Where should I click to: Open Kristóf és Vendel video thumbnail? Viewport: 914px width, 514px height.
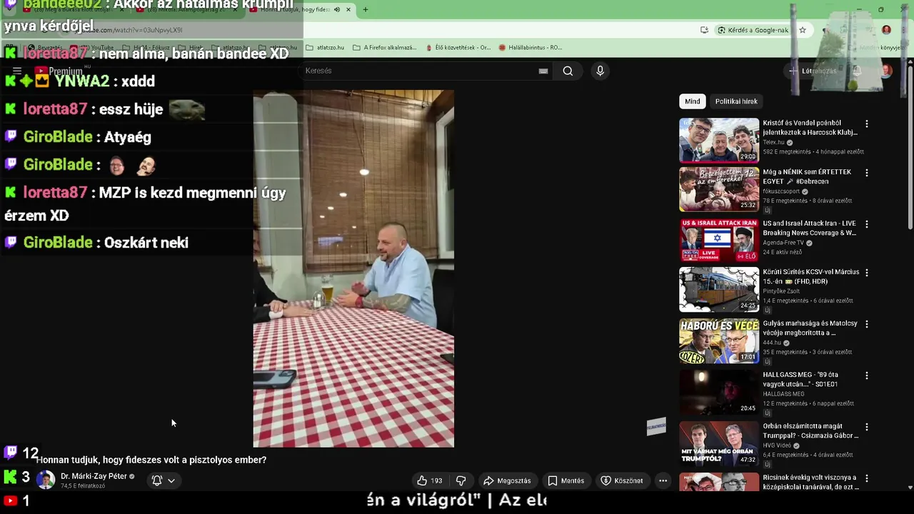719,141
